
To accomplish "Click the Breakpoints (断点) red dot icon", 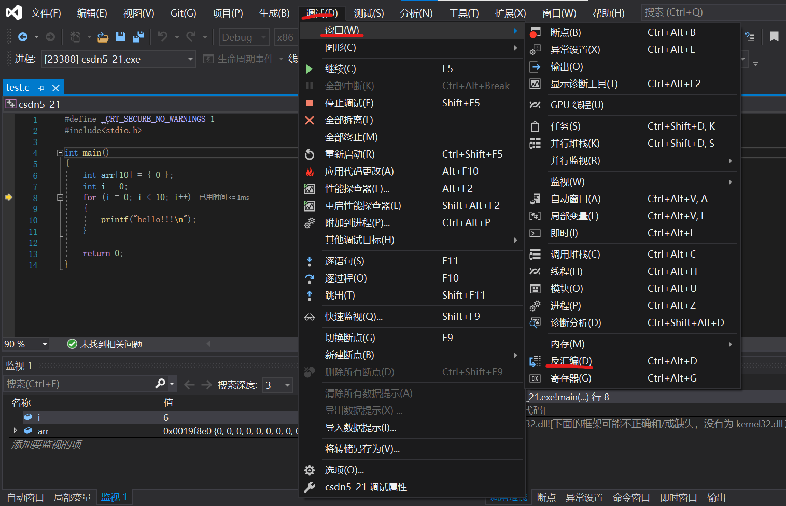I will click(535, 33).
